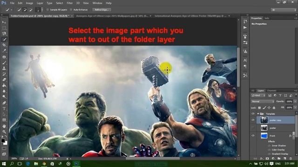Viewport: 298px width, 167px height.
Task: Select the Eraser tool
Action: point(4,80)
